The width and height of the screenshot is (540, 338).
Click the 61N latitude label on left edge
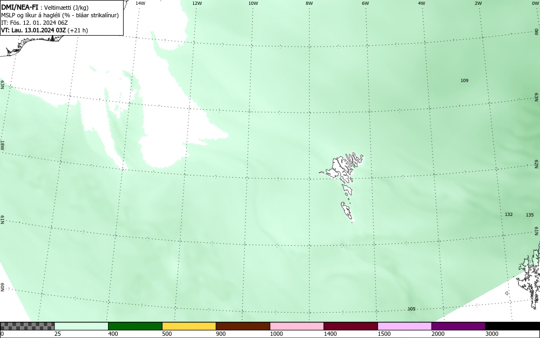tap(2, 220)
